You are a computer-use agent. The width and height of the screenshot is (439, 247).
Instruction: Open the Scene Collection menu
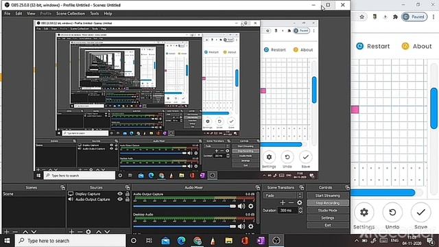tap(70, 14)
